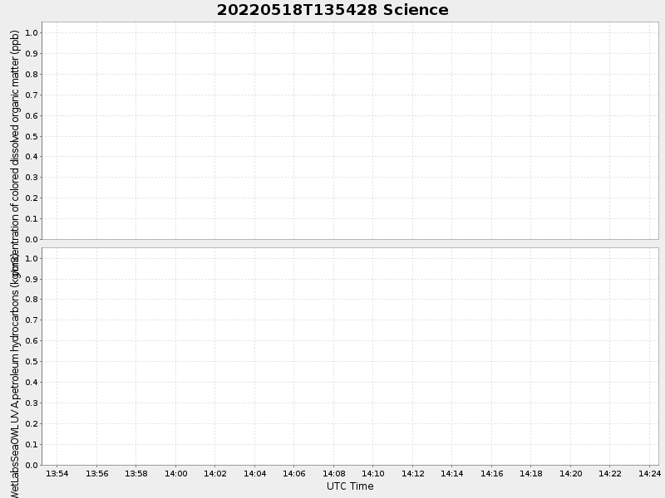Click the 0.4 tick of the organic matter plot
665x498 pixels.
(x=32, y=157)
